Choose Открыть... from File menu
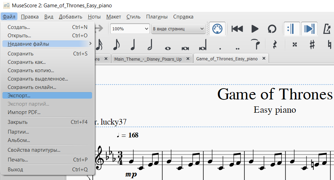The width and height of the screenshot is (334, 180). 47,36
